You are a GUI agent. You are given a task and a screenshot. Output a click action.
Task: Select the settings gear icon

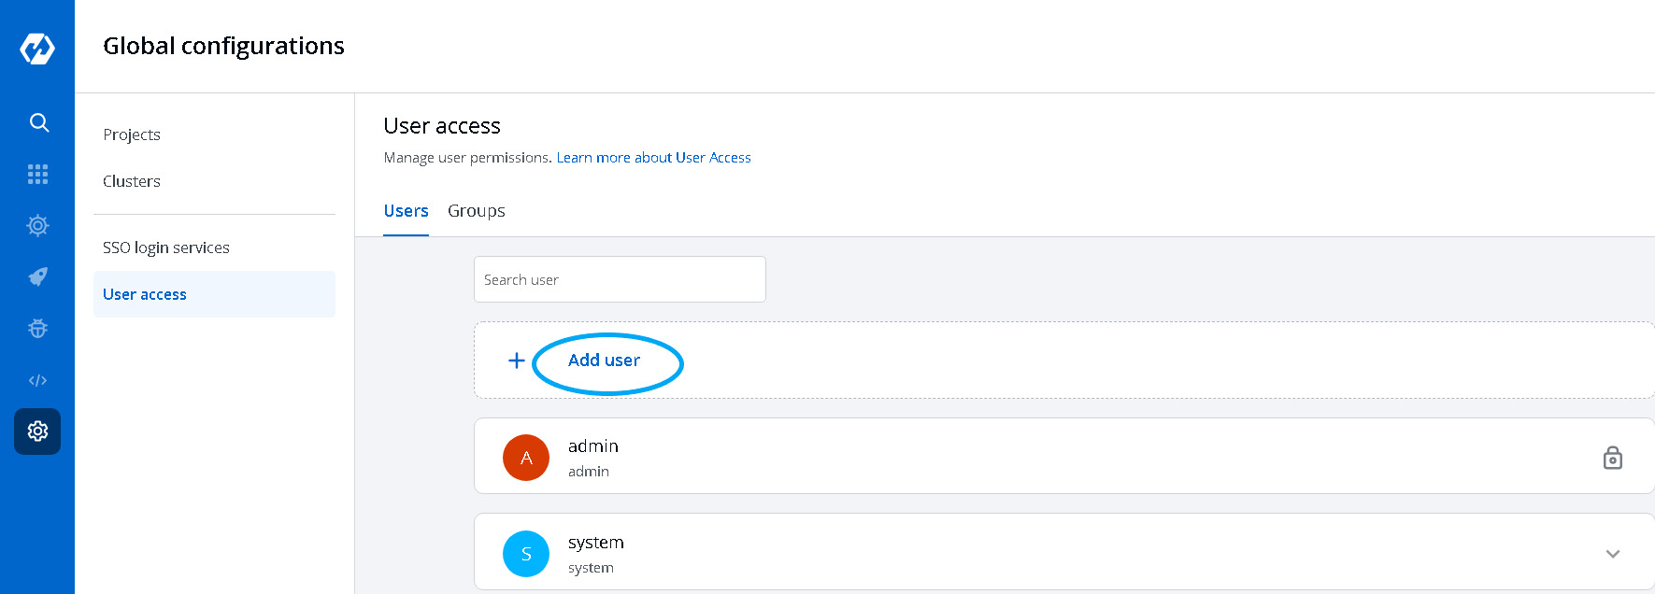38,431
